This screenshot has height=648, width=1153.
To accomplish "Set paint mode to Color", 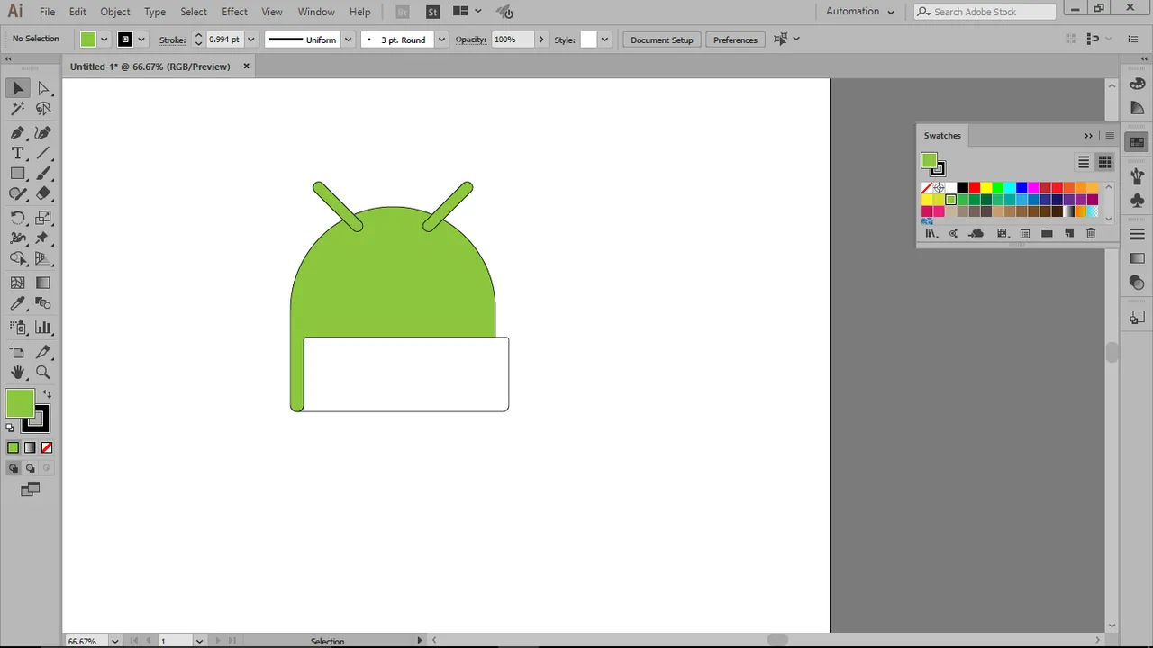I will (x=13, y=447).
